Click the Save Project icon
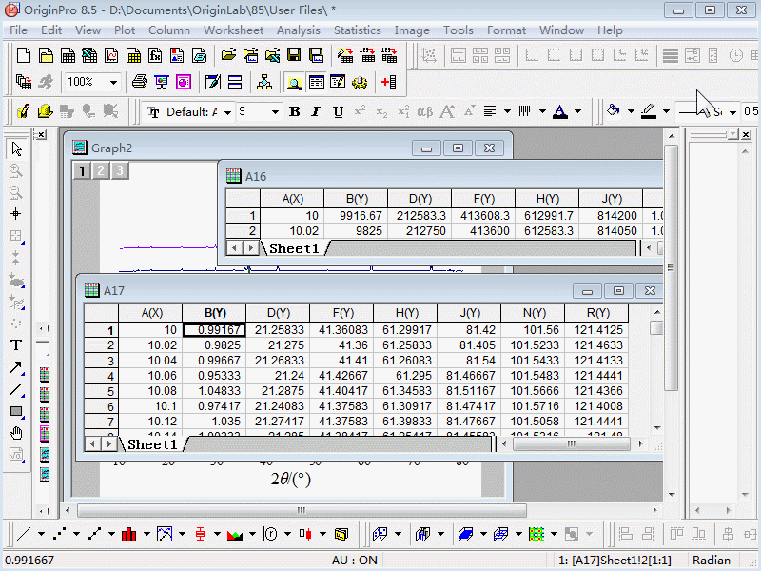The width and height of the screenshot is (761, 571). [x=295, y=55]
